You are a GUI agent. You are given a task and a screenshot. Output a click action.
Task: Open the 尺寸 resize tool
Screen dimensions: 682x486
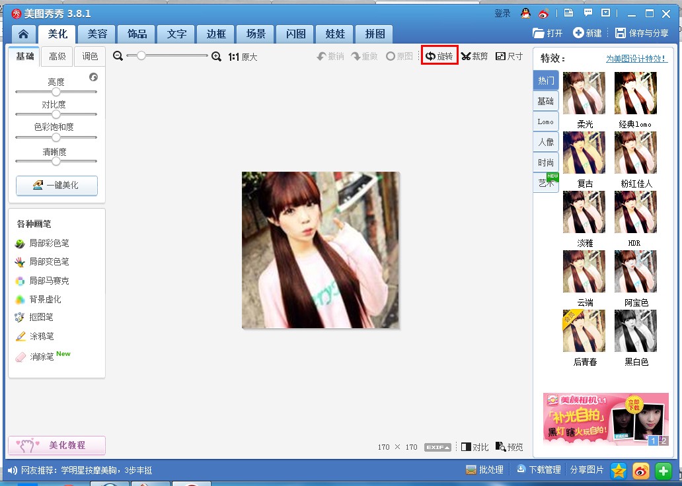coord(509,57)
